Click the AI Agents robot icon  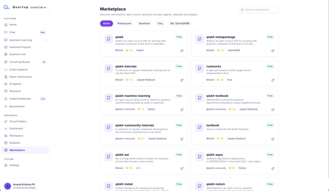[x=6, y=84]
